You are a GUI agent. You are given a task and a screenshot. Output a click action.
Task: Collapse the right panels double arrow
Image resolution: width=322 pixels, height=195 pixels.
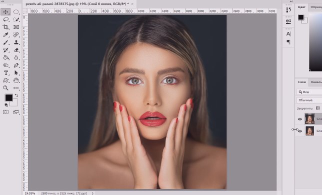click(291, 1)
